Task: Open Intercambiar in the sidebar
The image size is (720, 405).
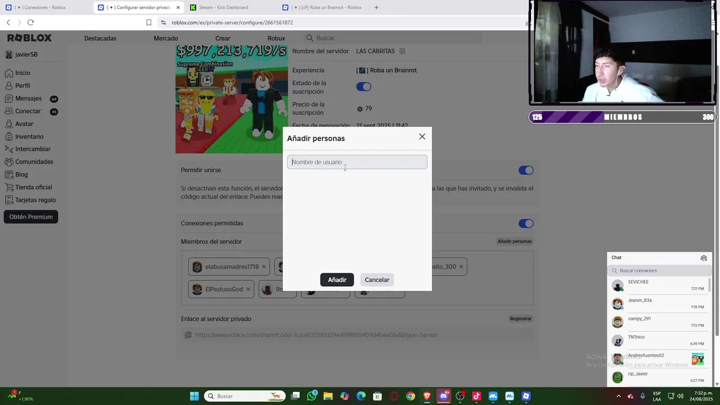Action: pyautogui.click(x=33, y=149)
